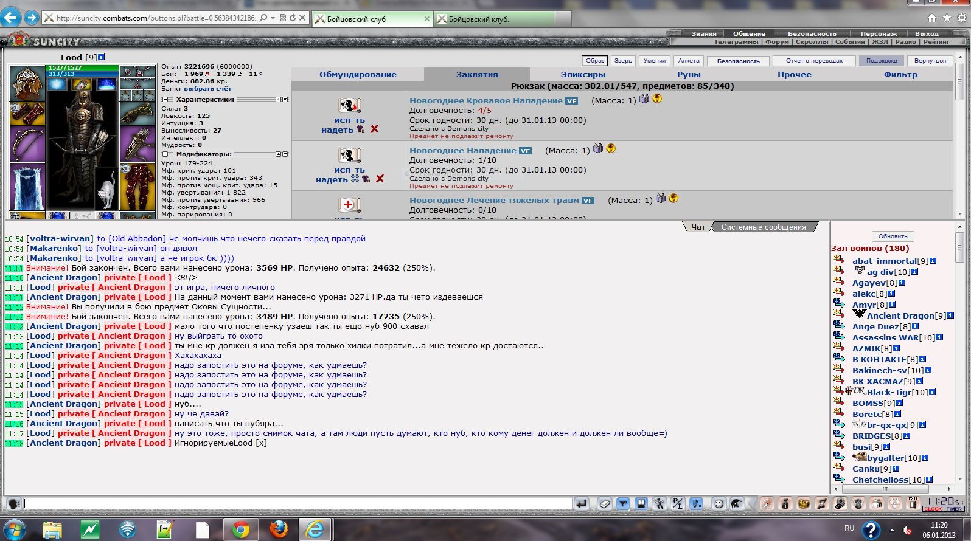971x541 pixels.
Task: Open the Прочее tab
Action: [x=795, y=75]
